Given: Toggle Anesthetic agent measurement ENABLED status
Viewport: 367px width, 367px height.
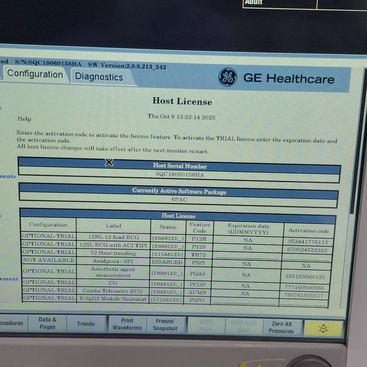Looking at the screenshot, I should (167, 273).
